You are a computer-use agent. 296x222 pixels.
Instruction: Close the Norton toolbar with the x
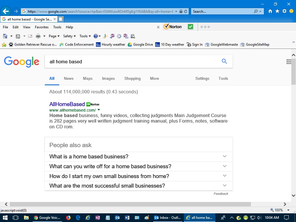click(158, 27)
